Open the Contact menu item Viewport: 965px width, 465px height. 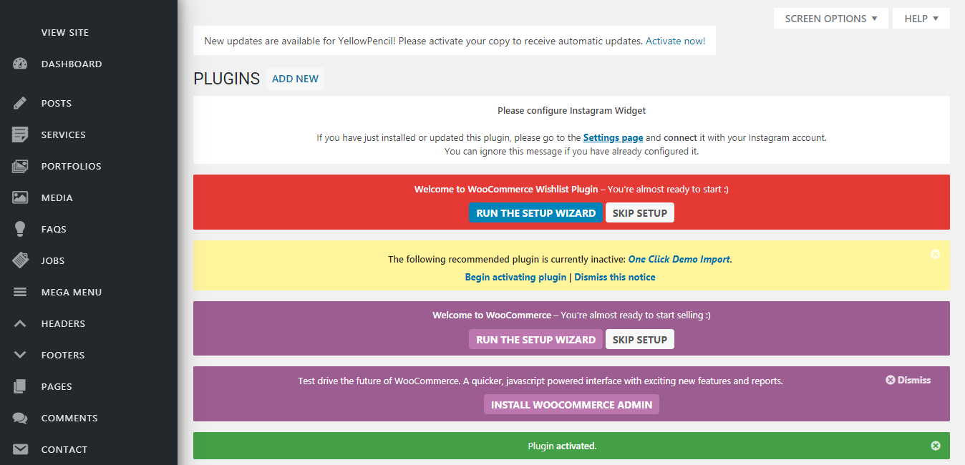pyautogui.click(x=64, y=449)
